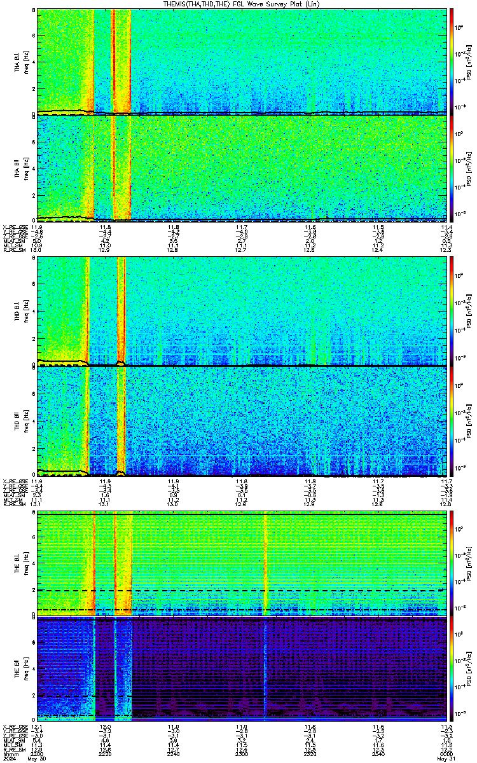Click the upper dashed line in THE B-perpendicular panel

pos(241,590)
